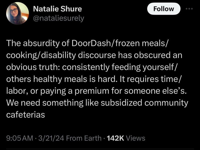The height and width of the screenshot is (150, 200).
Task: Follow Natalie Shure
Action: point(164,9)
